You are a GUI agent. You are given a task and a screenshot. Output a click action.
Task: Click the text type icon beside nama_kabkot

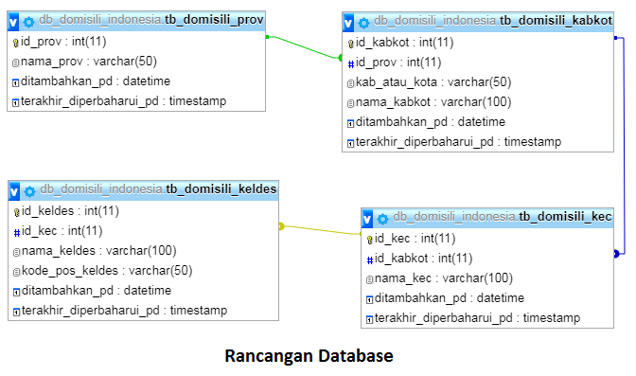[x=351, y=103]
